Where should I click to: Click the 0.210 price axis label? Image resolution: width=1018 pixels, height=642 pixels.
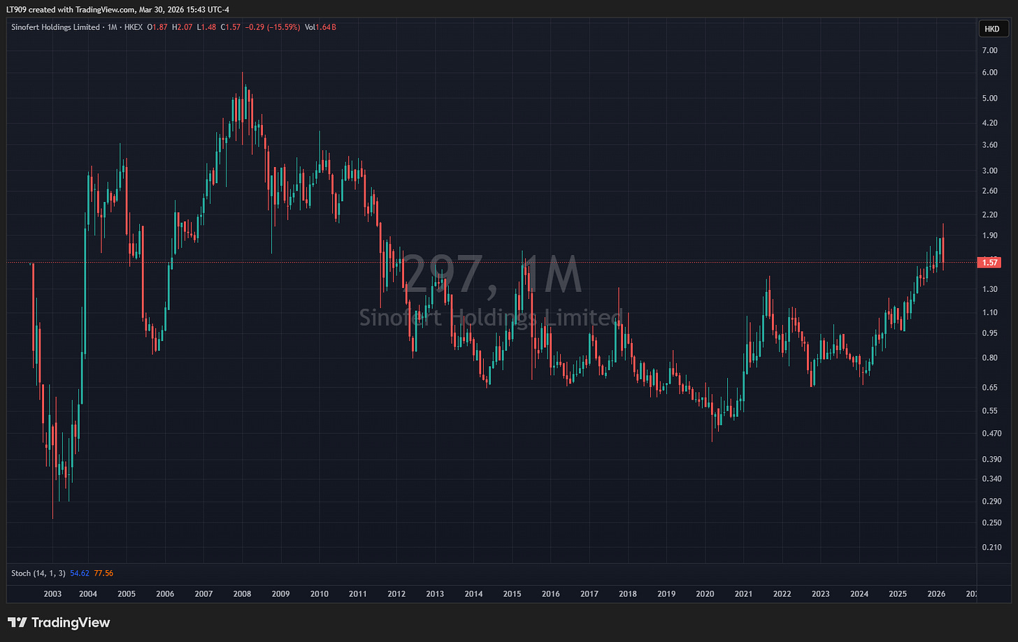[x=991, y=548]
